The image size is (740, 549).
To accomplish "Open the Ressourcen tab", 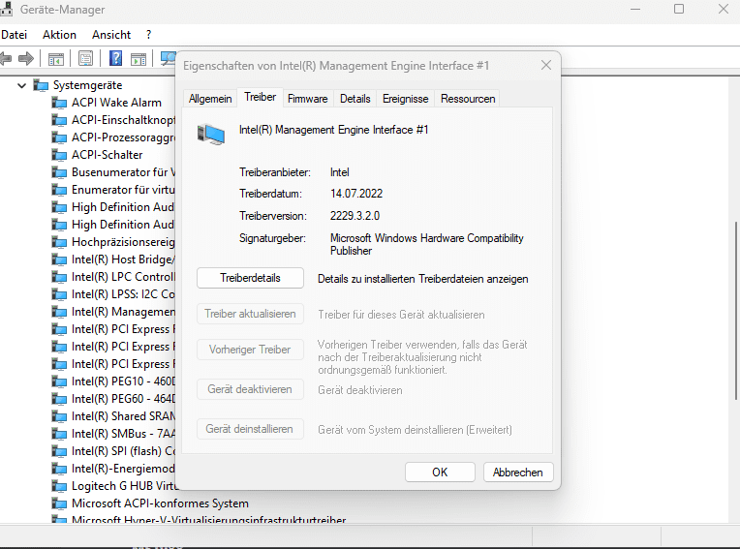I will (468, 99).
